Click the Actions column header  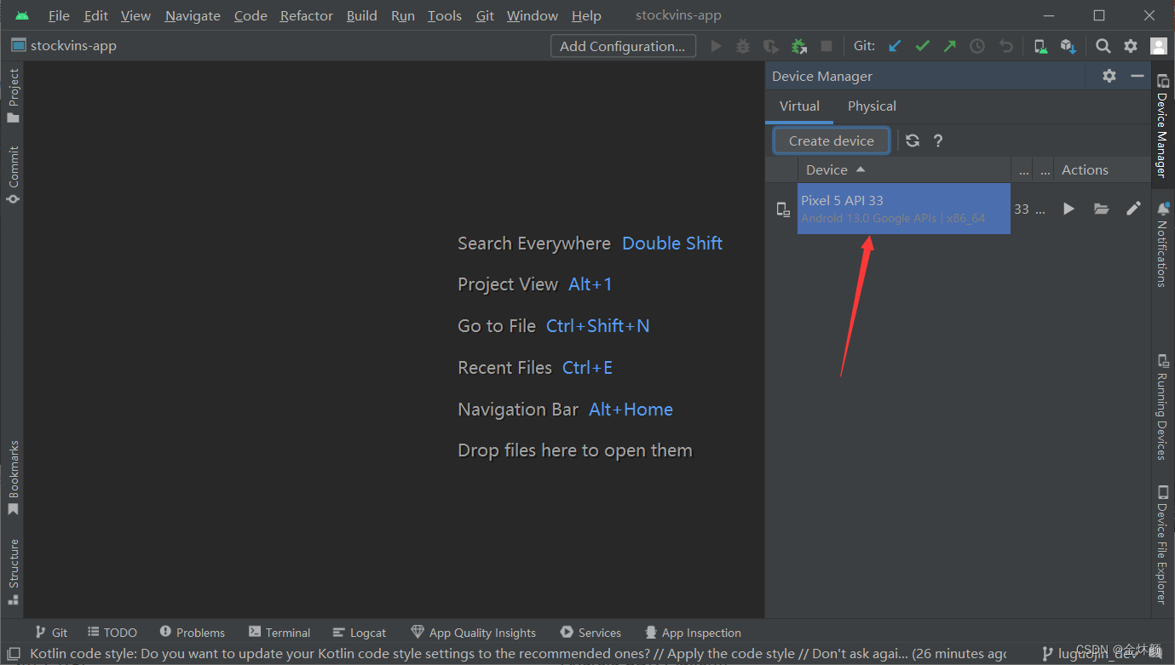click(1101, 169)
